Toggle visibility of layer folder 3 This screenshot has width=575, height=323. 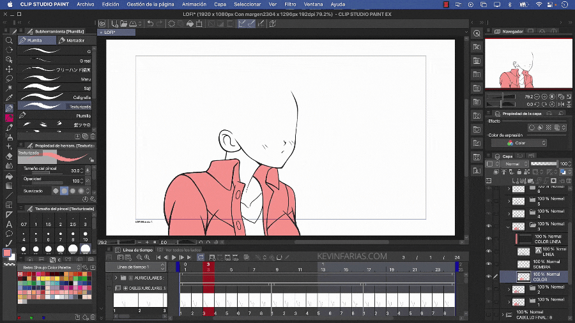[489, 226]
